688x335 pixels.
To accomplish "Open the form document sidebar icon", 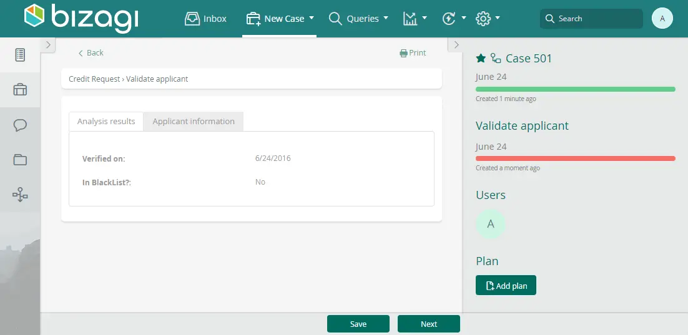I will (x=20, y=55).
